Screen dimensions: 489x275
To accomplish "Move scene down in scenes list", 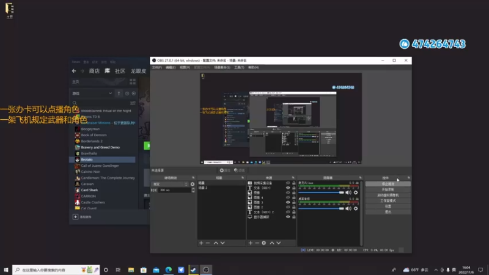I will [222, 243].
